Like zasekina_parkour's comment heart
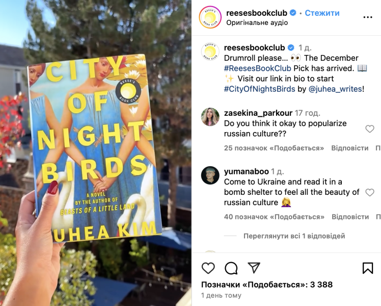Viewport: 381px width, 306px height. [370, 129]
